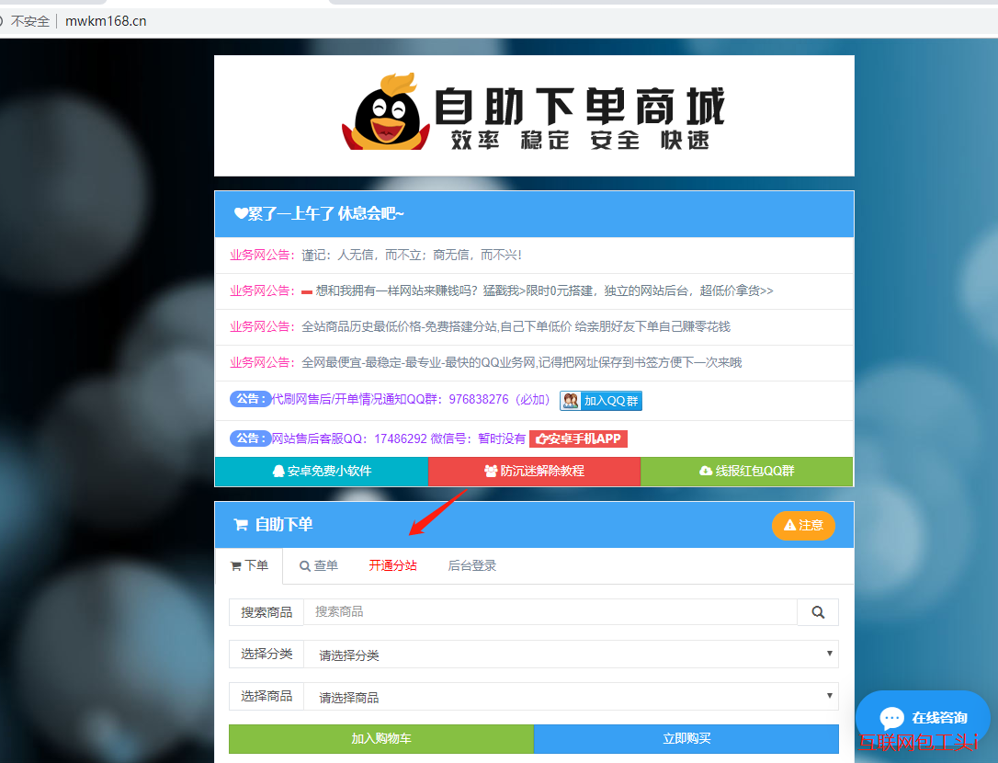Click the search magnifier icon
The height and width of the screenshot is (763, 998).
817,611
